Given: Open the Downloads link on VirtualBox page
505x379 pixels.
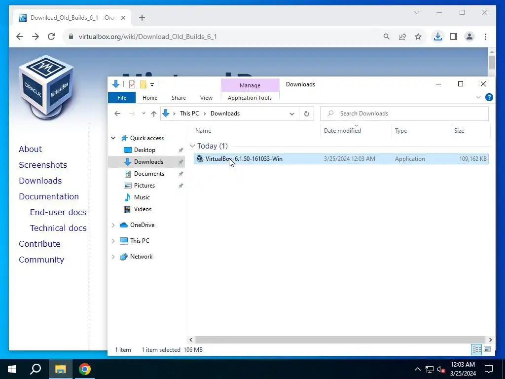Looking at the screenshot, I should coord(40,181).
